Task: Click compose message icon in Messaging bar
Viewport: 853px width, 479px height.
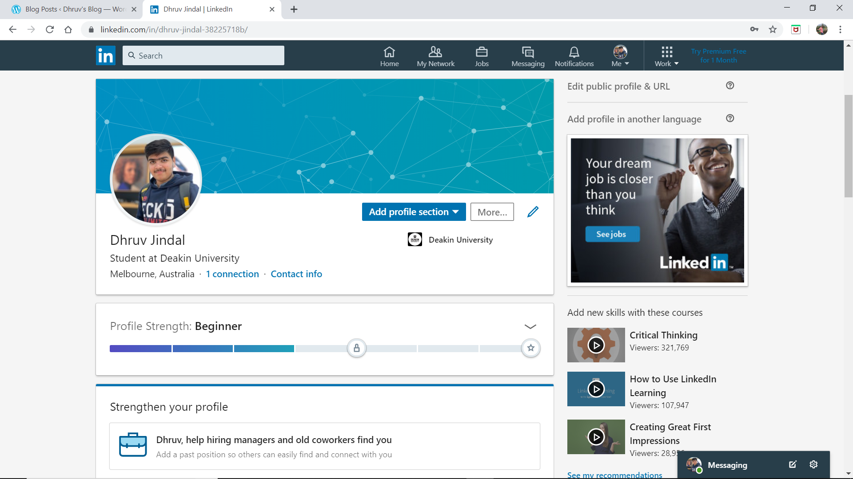Action: pyautogui.click(x=793, y=464)
